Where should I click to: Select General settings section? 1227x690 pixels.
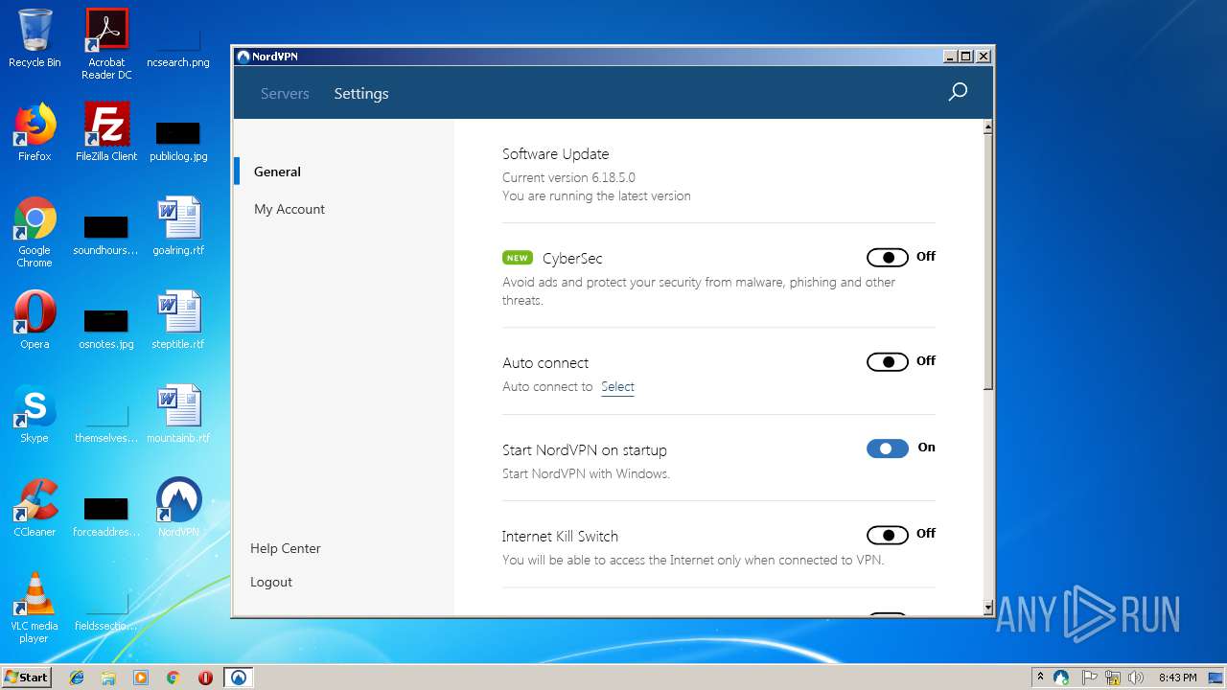277,172
